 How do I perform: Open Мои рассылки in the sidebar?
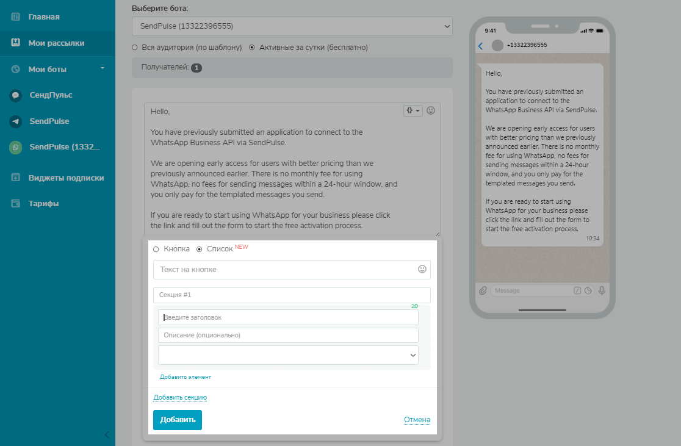[57, 43]
